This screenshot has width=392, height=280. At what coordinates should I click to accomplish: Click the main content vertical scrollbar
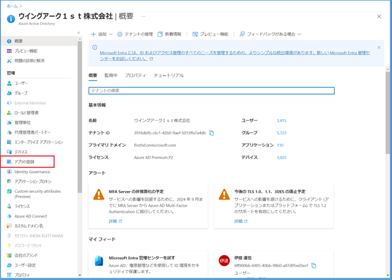[x=388, y=112]
